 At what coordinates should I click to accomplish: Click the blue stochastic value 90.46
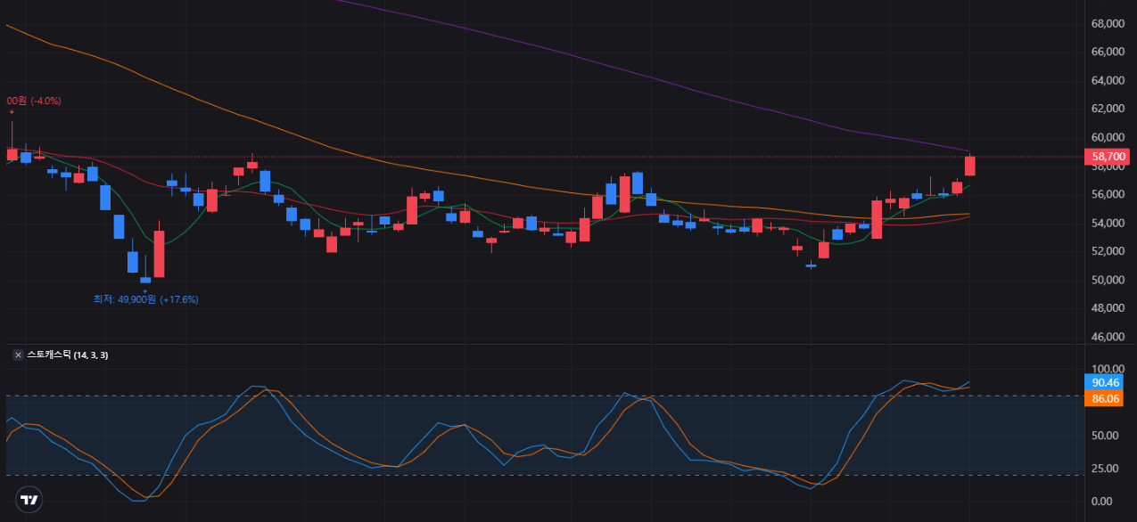pyautogui.click(x=1105, y=382)
